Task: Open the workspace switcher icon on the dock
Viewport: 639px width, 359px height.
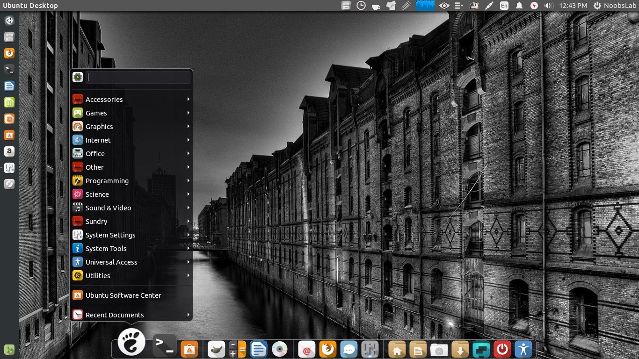Action: coord(481,349)
